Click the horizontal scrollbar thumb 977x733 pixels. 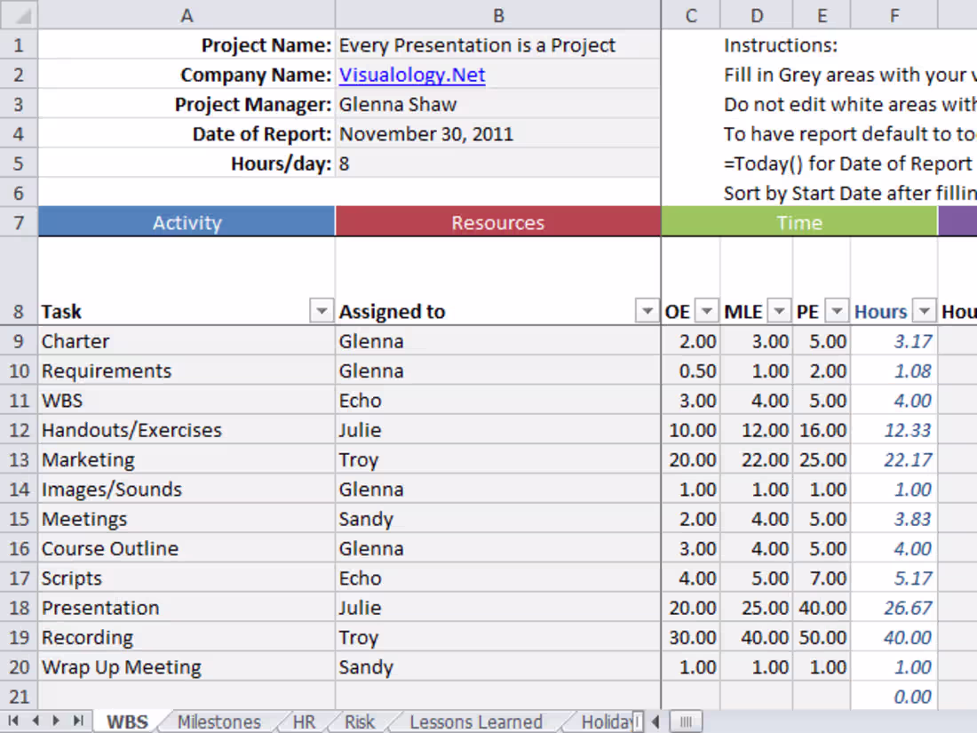(686, 721)
